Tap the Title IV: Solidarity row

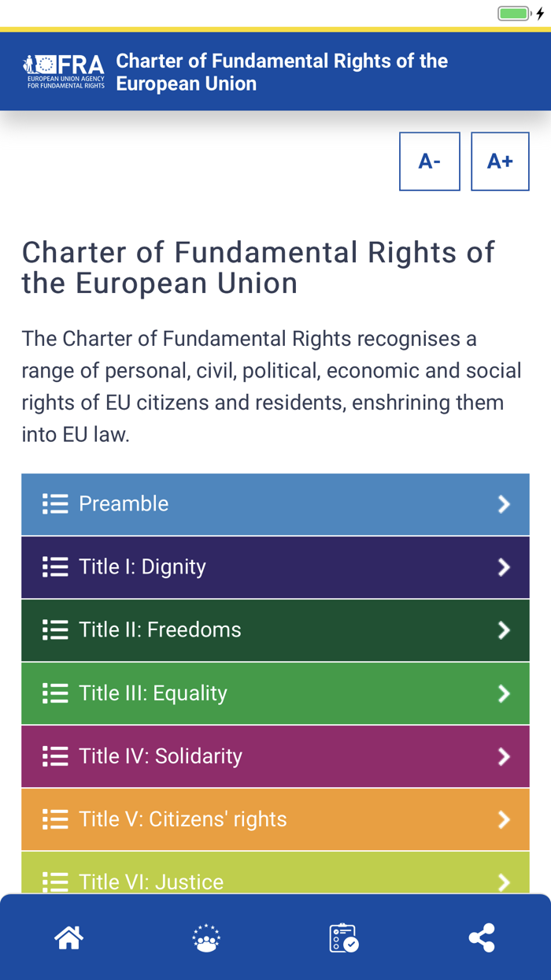275,755
